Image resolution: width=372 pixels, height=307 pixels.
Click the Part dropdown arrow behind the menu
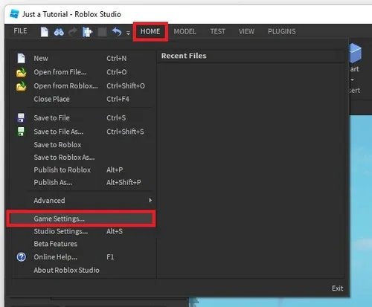pyautogui.click(x=352, y=80)
